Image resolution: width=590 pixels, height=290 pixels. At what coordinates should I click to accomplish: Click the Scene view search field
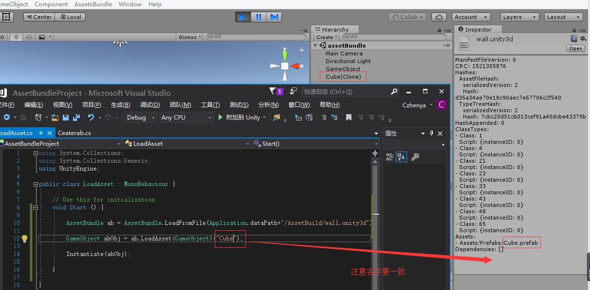pos(257,37)
